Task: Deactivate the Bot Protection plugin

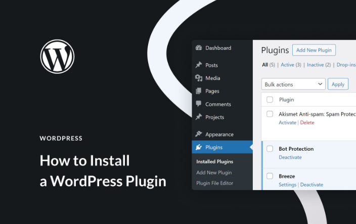Action: (x=290, y=157)
